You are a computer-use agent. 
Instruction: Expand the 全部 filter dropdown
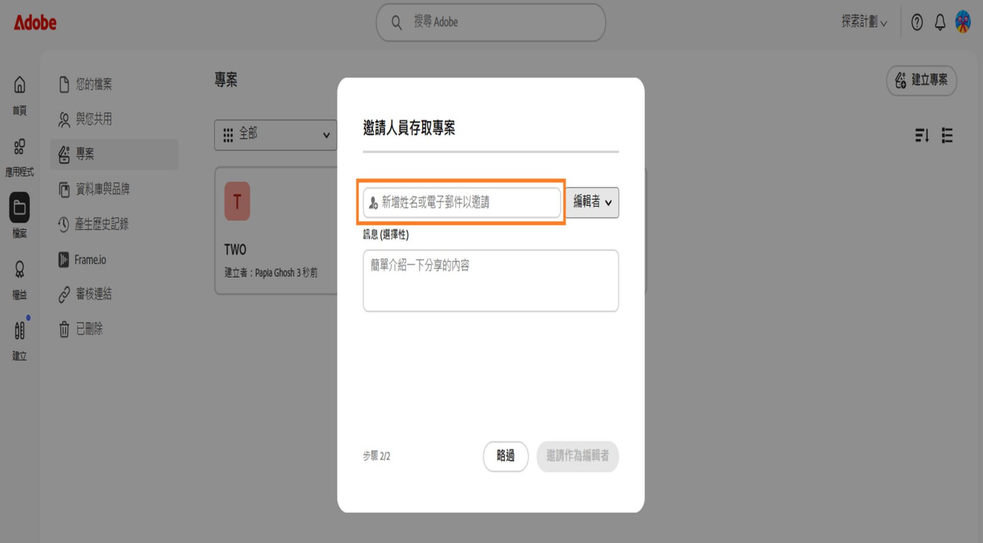coord(275,135)
